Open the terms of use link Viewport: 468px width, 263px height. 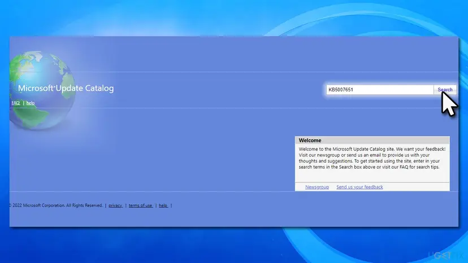tap(141, 205)
